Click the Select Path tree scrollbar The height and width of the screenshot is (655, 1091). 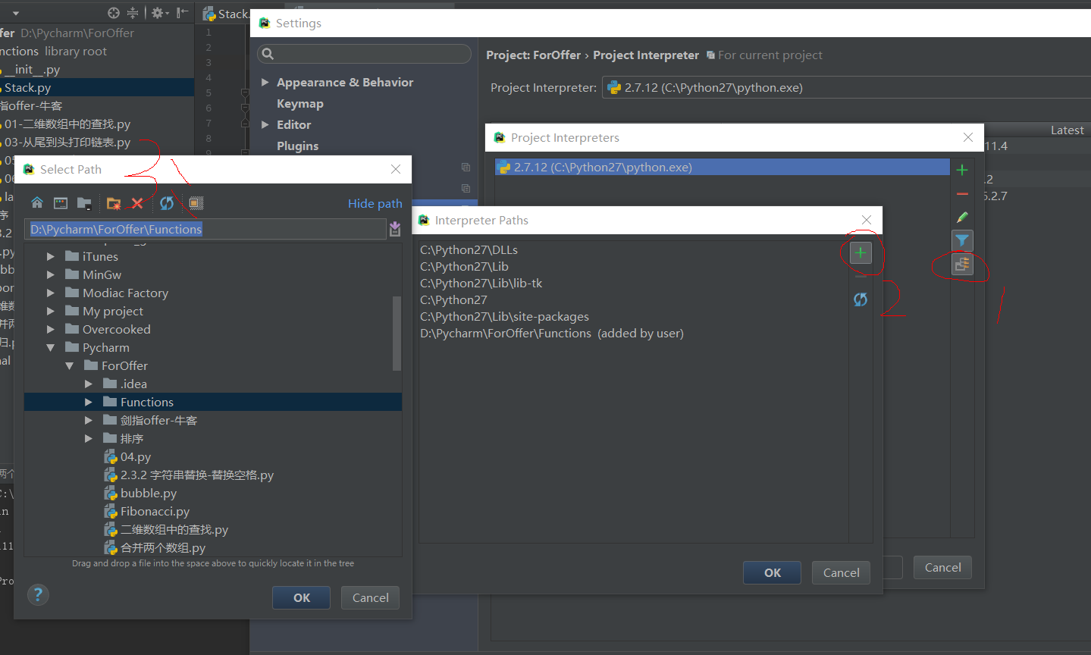397,334
